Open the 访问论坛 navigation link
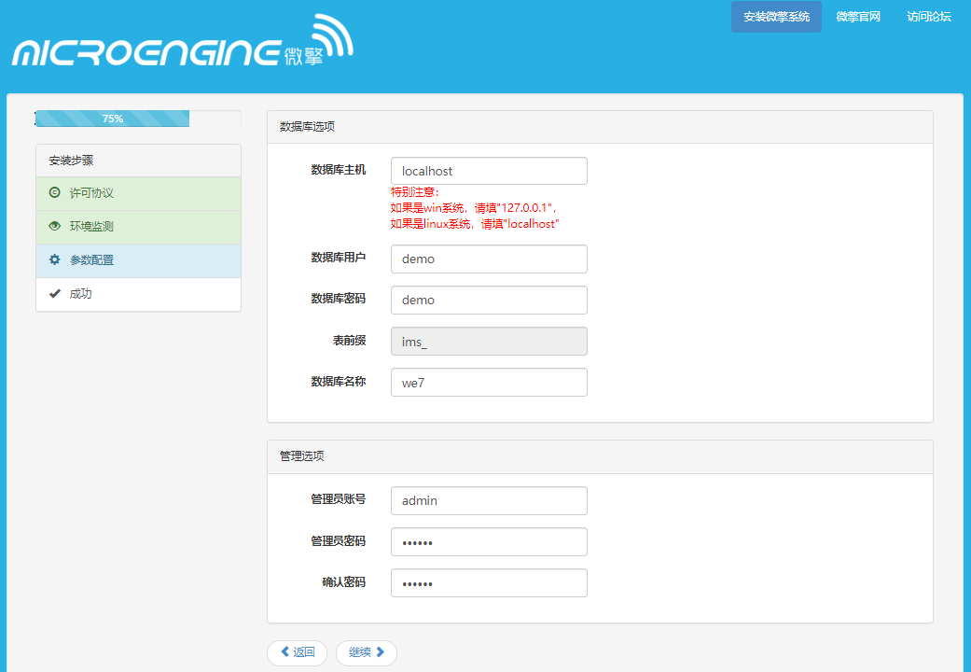The image size is (971, 672). [x=928, y=17]
